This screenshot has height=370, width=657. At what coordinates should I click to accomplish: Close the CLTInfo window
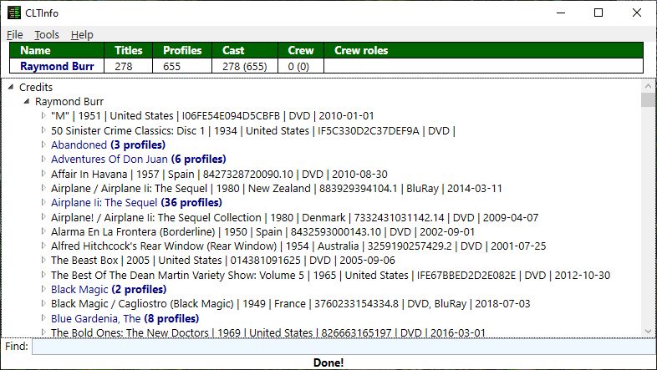(637, 13)
